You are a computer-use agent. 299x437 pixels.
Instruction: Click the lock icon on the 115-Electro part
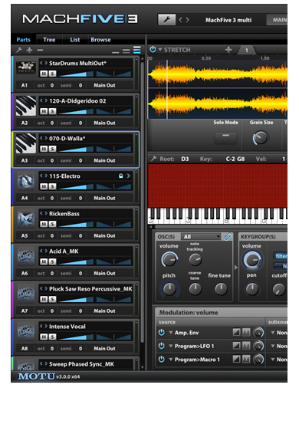[x=120, y=176]
